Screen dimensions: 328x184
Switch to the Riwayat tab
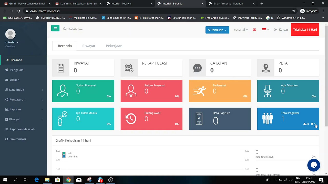[89, 46]
